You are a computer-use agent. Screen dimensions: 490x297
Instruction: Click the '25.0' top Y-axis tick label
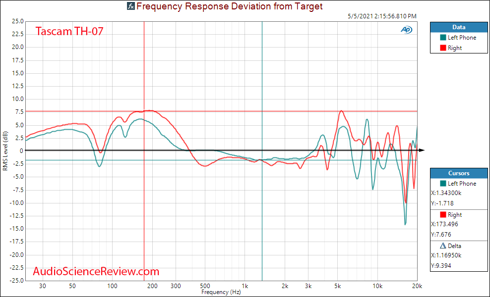pos(18,21)
